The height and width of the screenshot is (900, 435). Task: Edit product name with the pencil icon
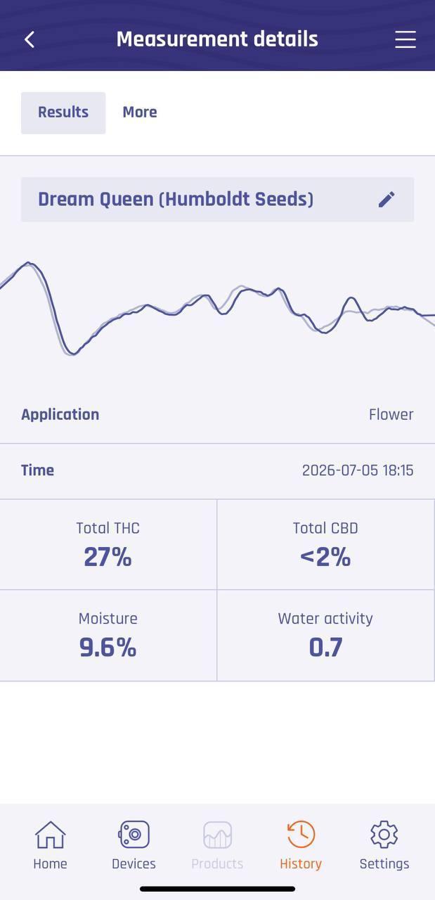point(387,200)
